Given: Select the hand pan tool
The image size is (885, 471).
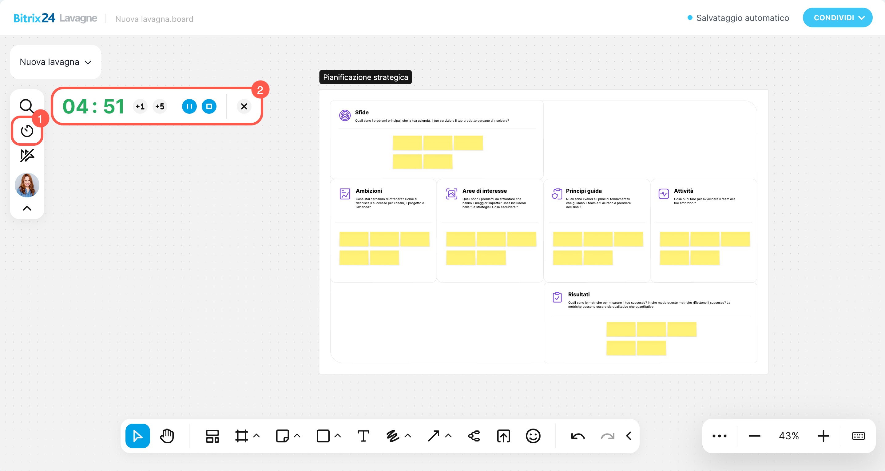Looking at the screenshot, I should [167, 436].
